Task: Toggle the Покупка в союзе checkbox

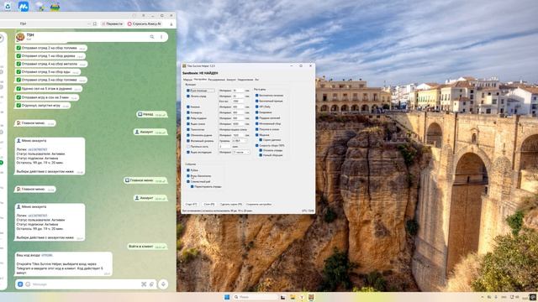Action: [x=256, y=129]
